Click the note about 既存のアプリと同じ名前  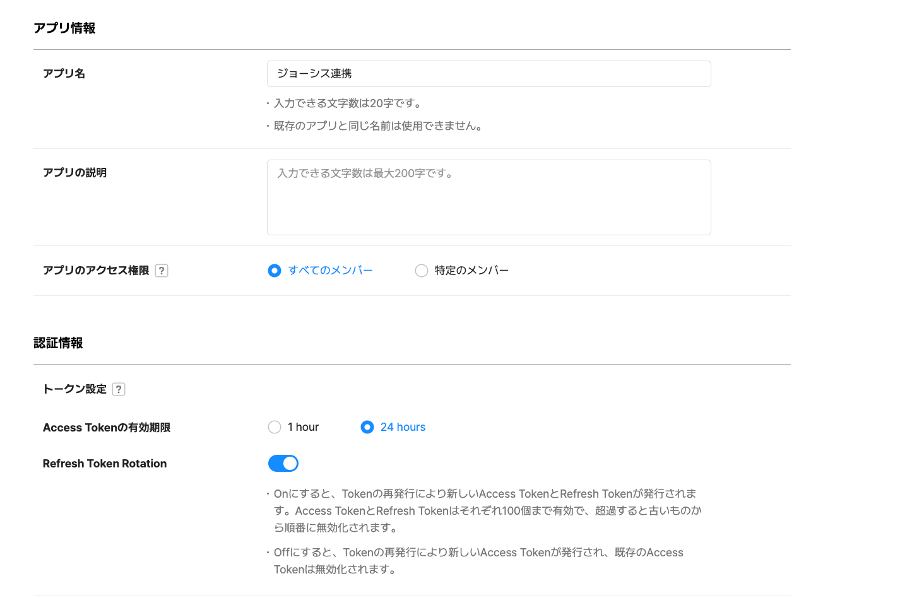[x=379, y=126]
